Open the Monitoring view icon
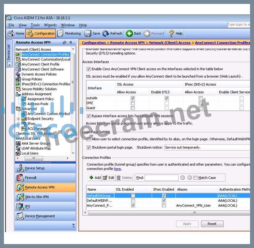Viewport: 254px width, 248px height. (x=60, y=33)
